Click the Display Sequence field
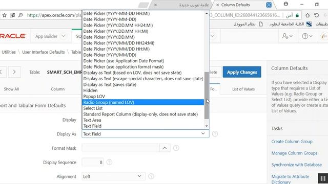Viewport: 328px width, 184px height. point(93,162)
